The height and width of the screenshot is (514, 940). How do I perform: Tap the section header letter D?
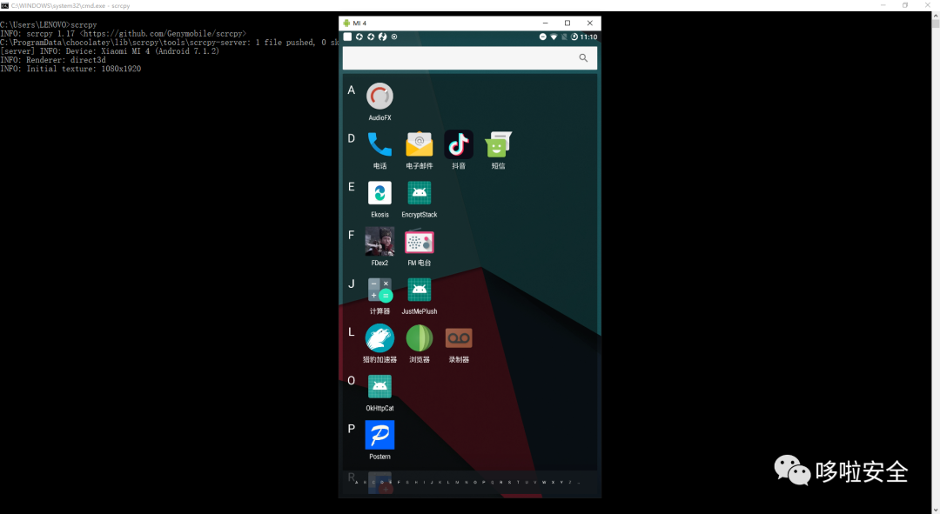click(x=352, y=138)
